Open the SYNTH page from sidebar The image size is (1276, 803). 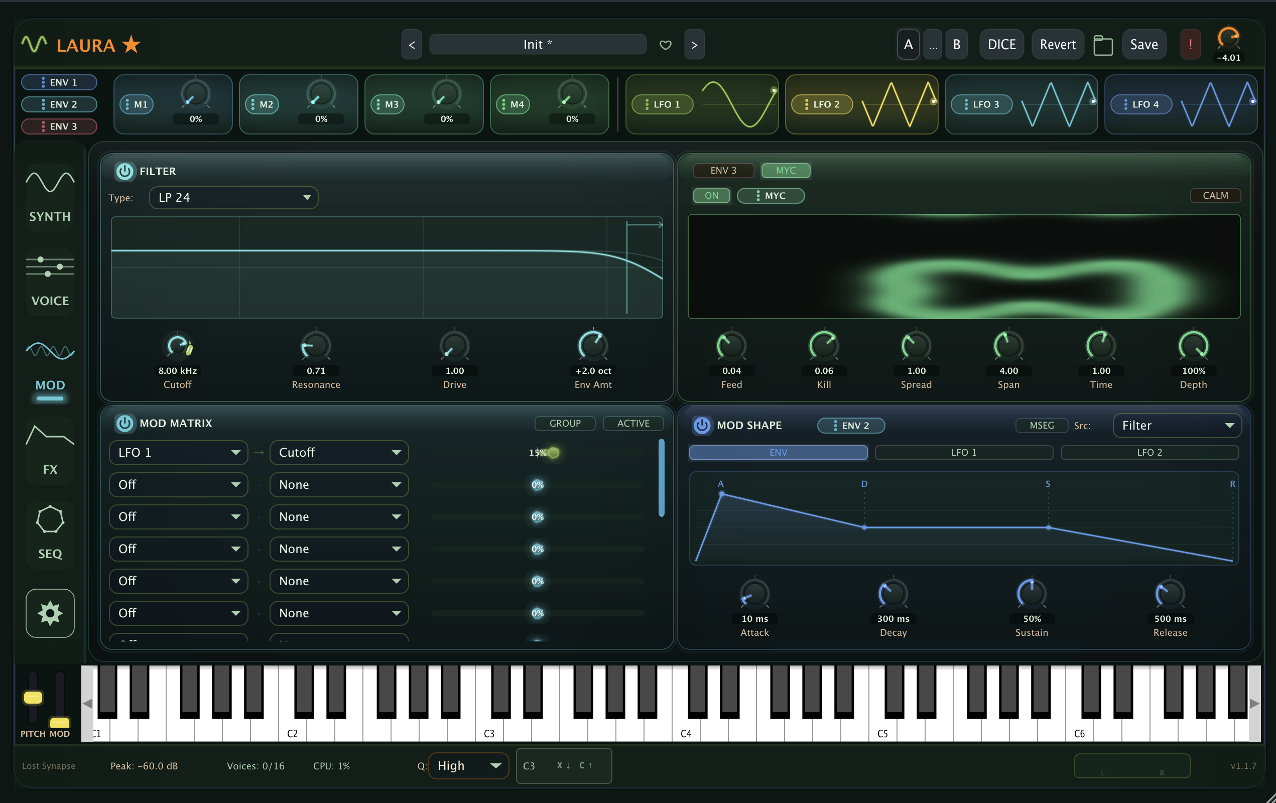point(50,197)
